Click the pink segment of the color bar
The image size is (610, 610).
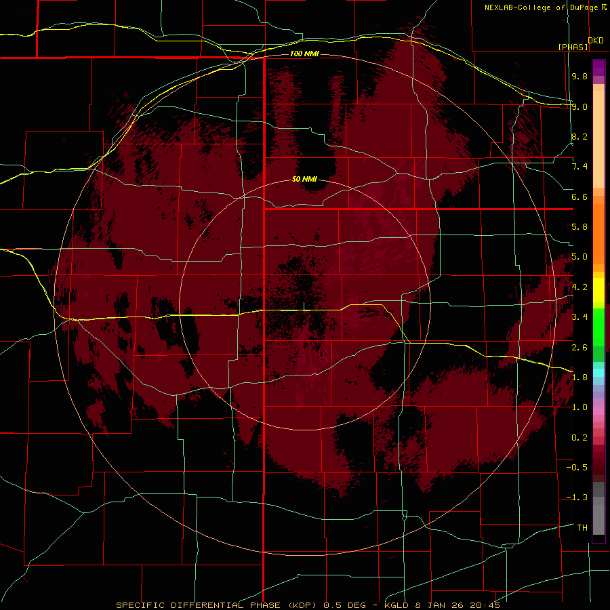[x=598, y=411]
